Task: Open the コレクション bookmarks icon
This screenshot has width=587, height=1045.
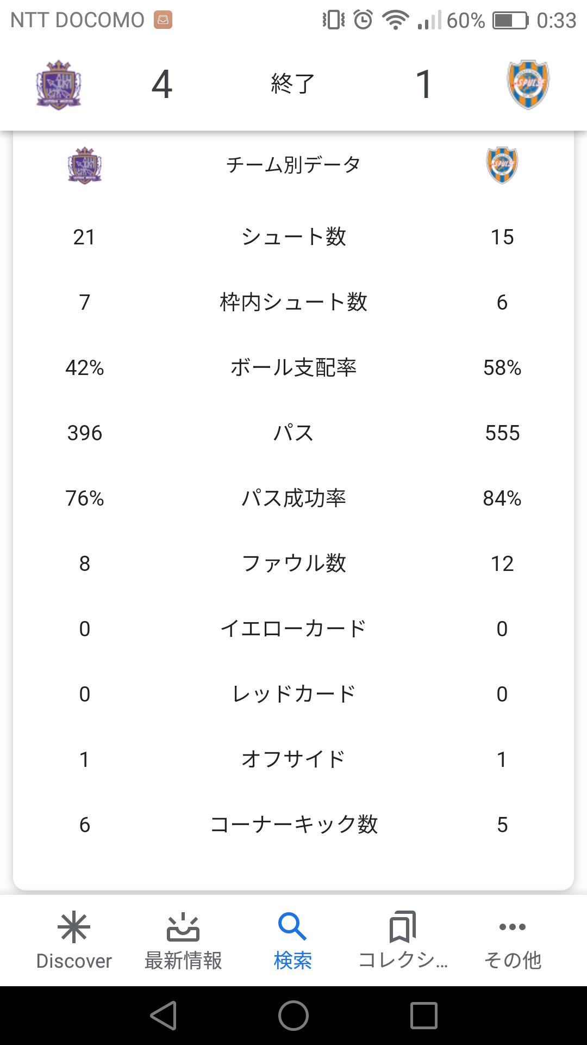Action: click(403, 927)
